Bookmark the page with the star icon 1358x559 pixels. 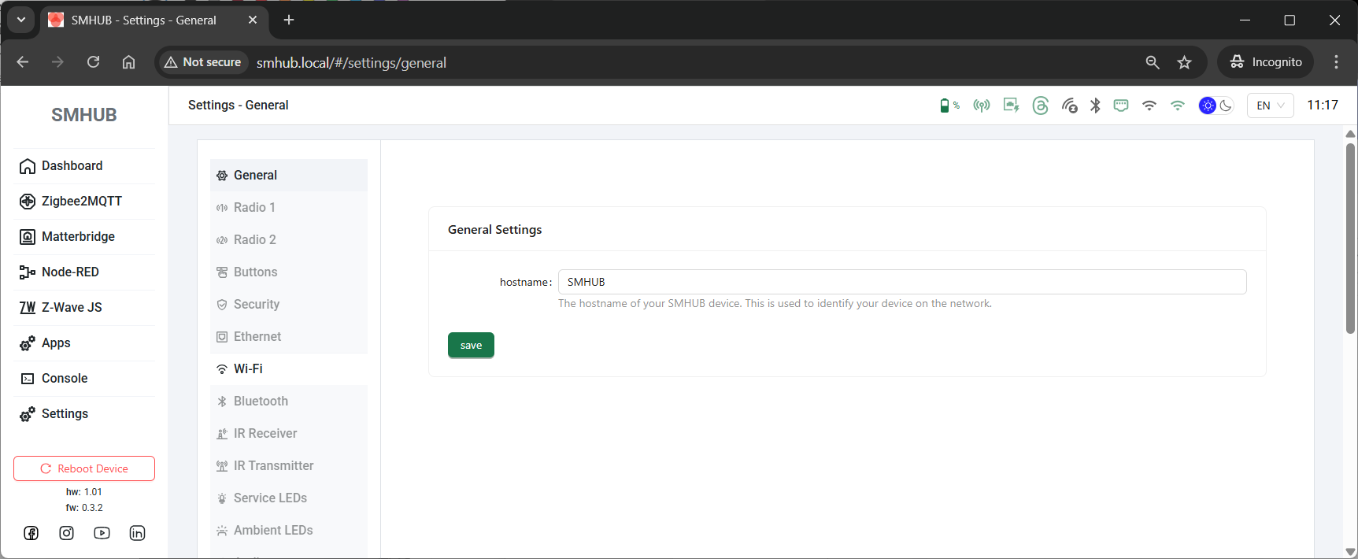coord(1184,62)
